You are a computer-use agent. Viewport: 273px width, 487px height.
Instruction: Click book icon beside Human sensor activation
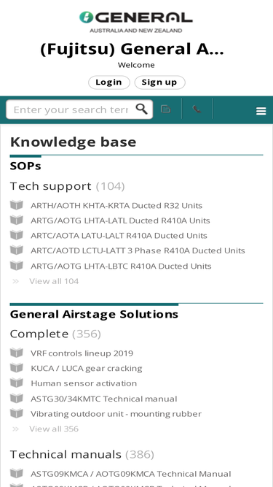click(x=17, y=383)
